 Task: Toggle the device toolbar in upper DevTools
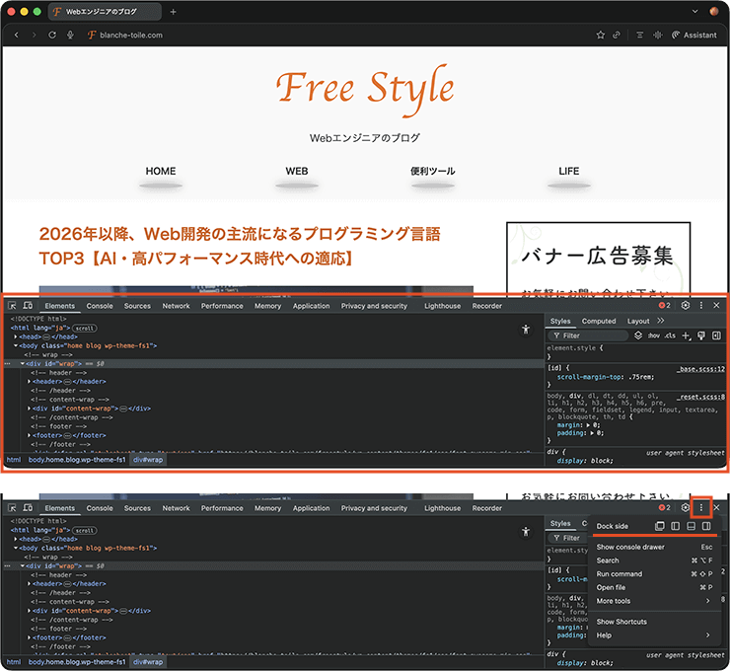coord(28,306)
